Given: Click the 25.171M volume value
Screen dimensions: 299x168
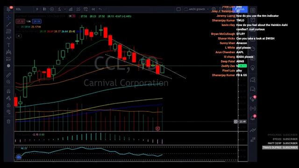Looking at the screenshot, I should 36,27.
